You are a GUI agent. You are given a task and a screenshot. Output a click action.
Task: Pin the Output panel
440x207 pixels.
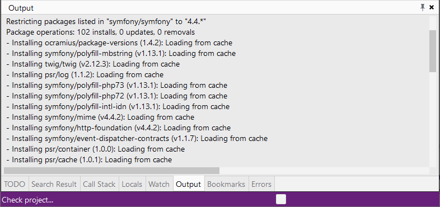423,8
